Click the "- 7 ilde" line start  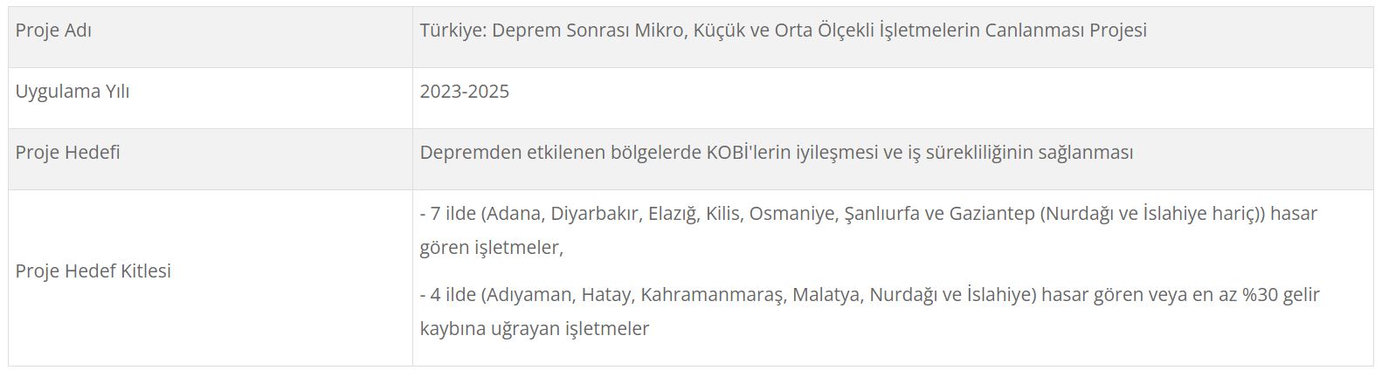(447, 214)
